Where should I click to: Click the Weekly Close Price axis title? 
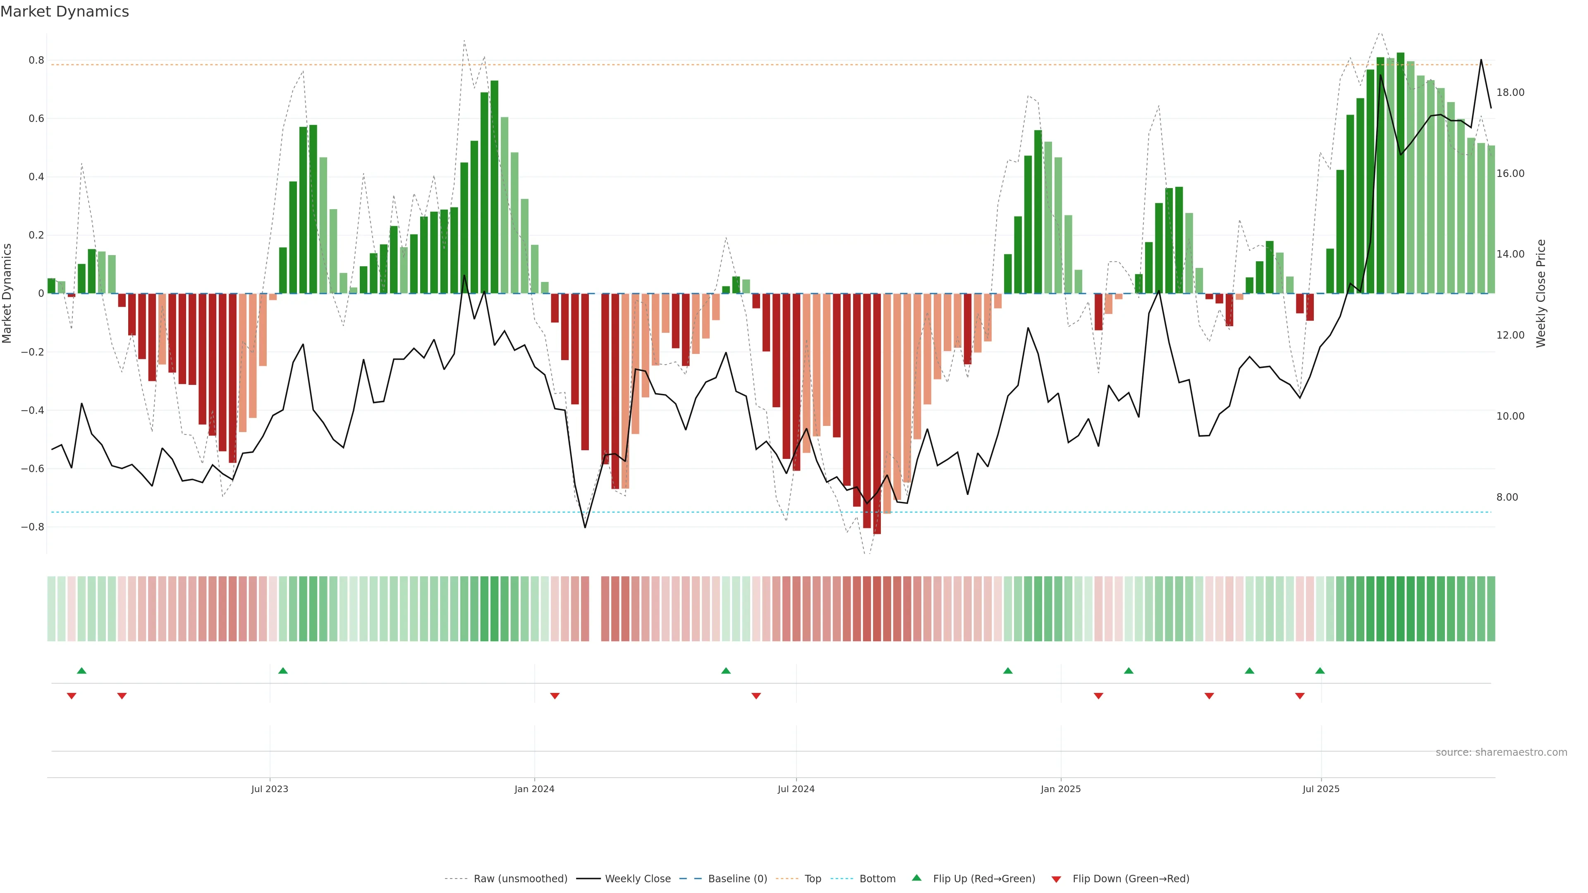[x=1541, y=294]
